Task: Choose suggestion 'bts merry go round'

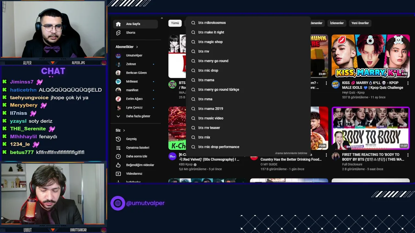Action: (248, 61)
